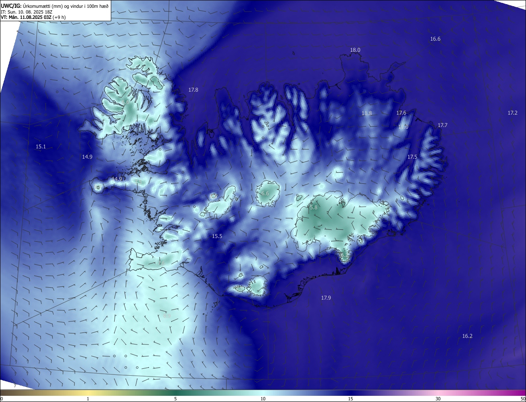
Task: Click the color scale tick label 10
Action: (263, 399)
